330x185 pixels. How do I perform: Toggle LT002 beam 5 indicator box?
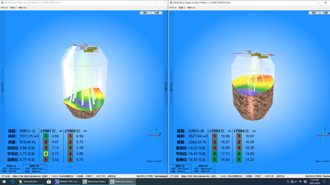coord(70,159)
